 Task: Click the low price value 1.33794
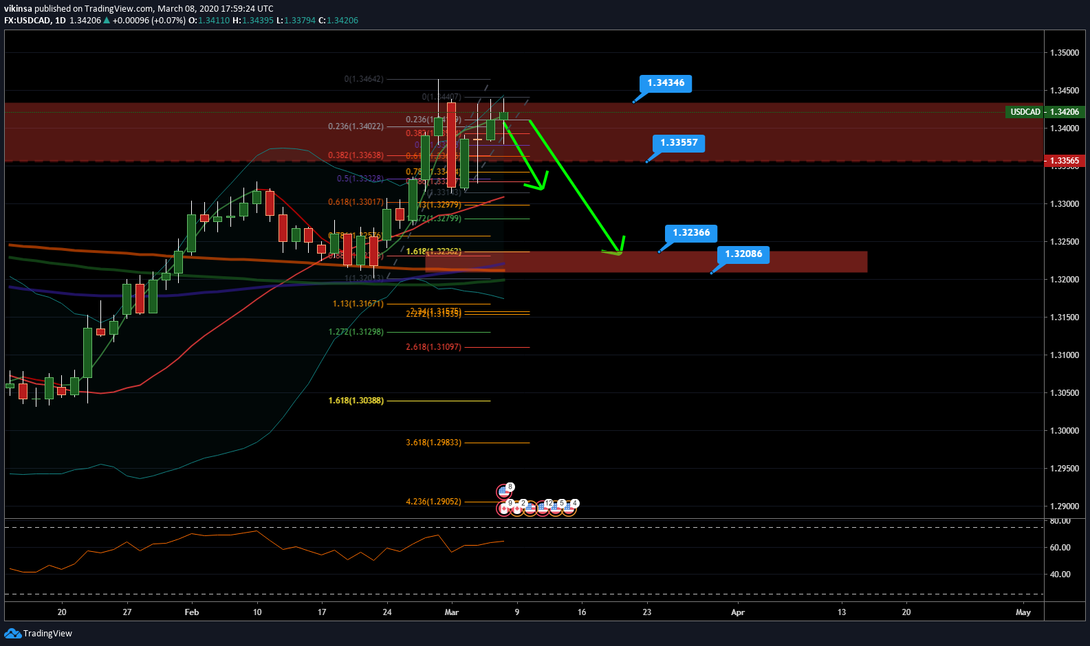[299, 21]
